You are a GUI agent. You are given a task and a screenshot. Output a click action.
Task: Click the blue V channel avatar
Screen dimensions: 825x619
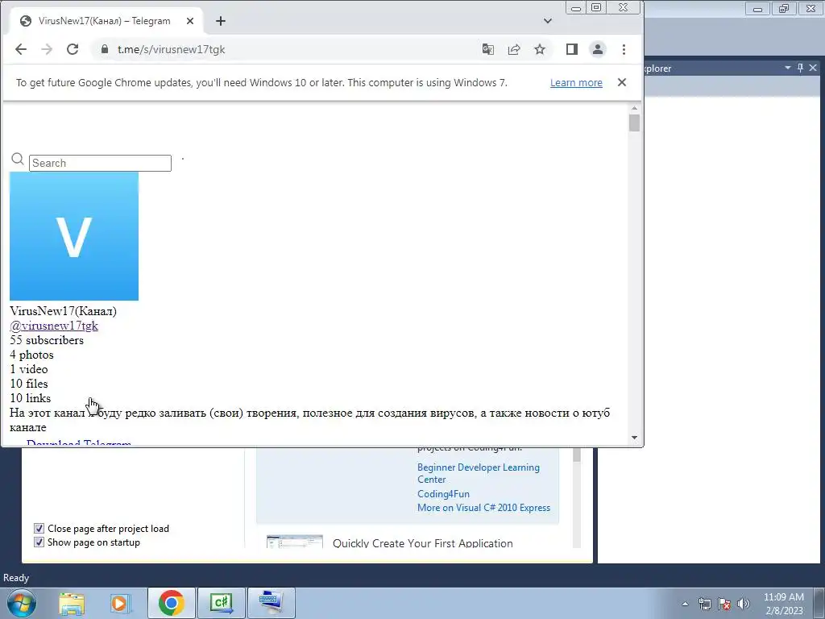click(x=74, y=236)
